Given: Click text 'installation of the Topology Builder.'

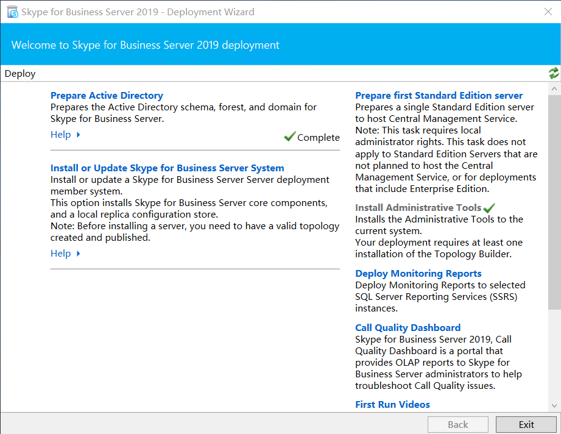Looking at the screenshot, I should (433, 254).
